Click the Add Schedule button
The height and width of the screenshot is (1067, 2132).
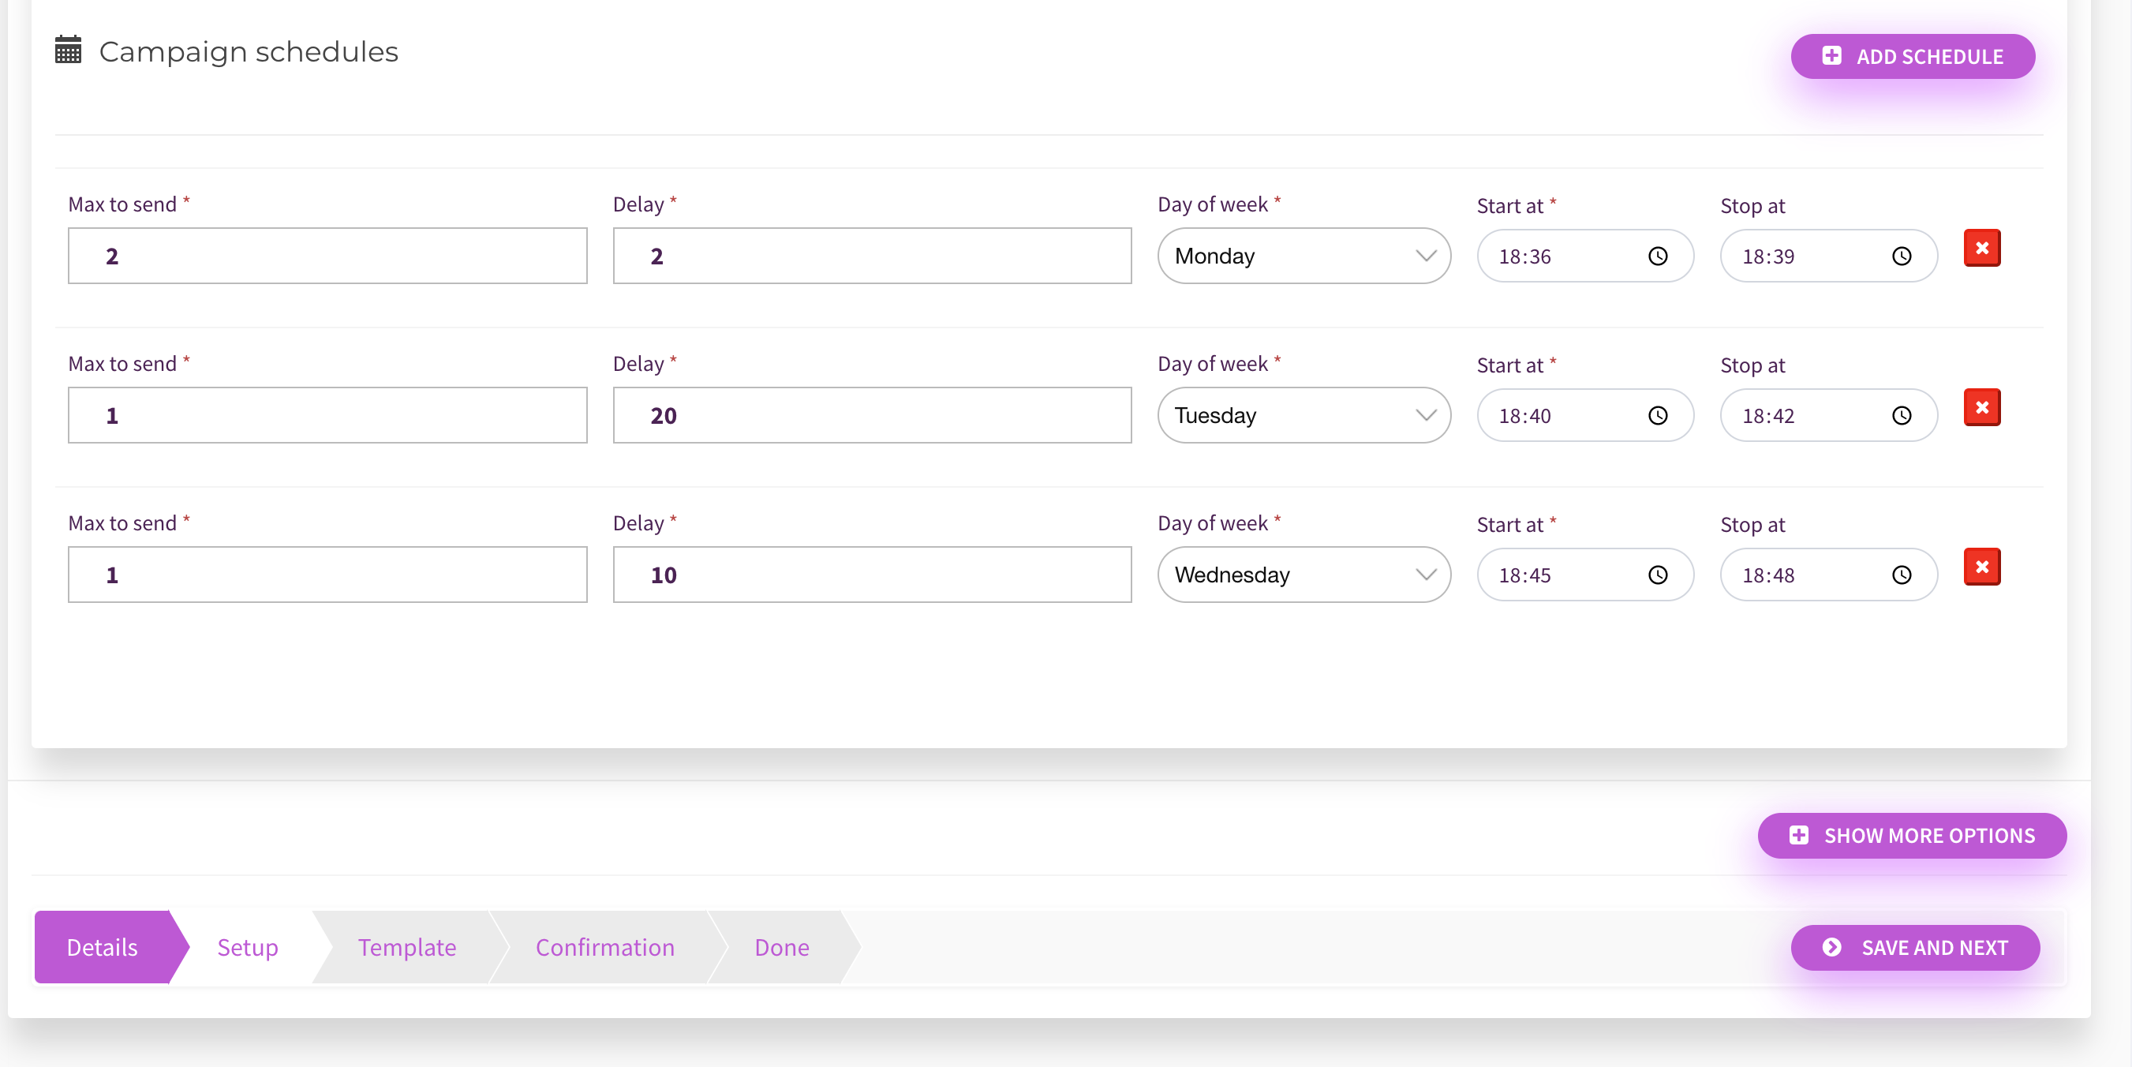[x=1913, y=56]
